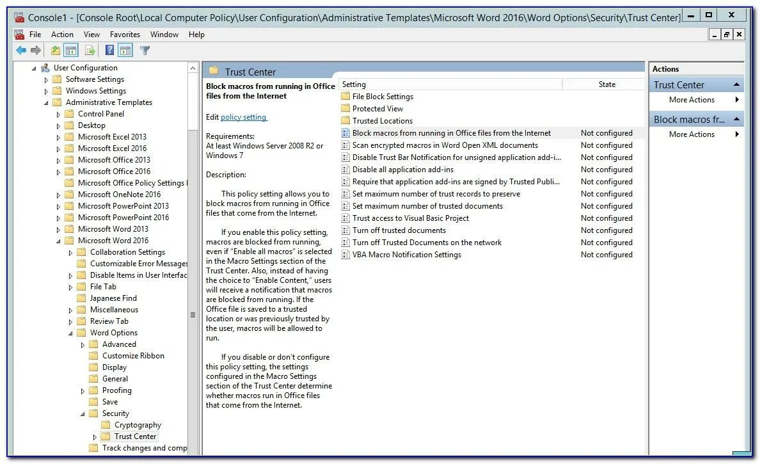Click the Edit policy setting link
Screen dimensions: 760x464
coord(243,117)
